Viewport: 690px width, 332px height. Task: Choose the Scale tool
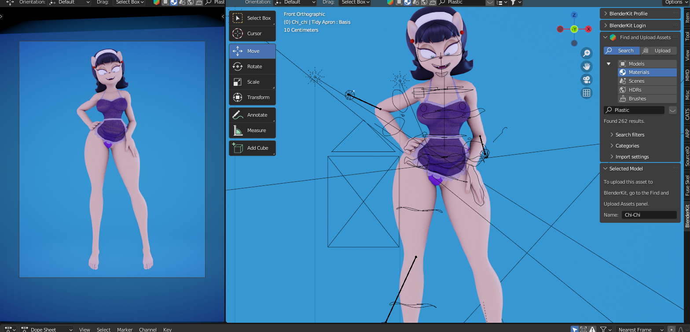pos(252,82)
